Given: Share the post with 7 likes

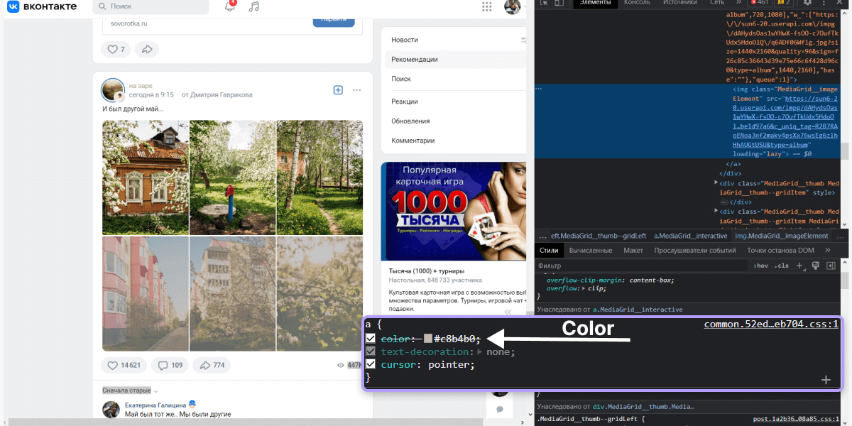Looking at the screenshot, I should point(147,49).
